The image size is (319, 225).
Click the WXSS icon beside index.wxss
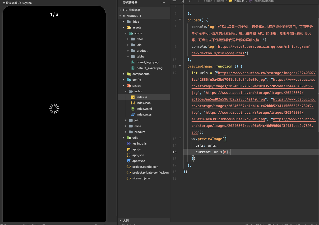(133, 114)
